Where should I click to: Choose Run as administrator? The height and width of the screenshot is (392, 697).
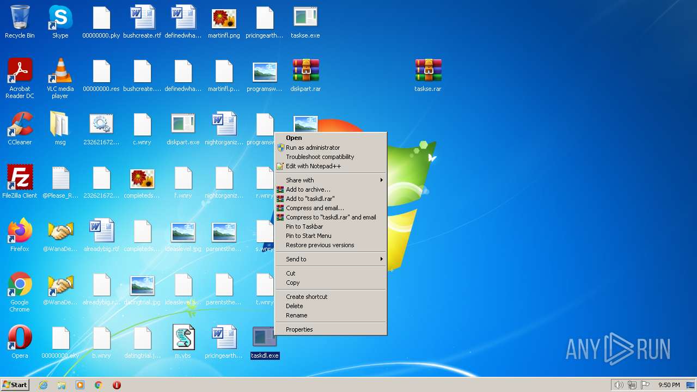(331, 148)
